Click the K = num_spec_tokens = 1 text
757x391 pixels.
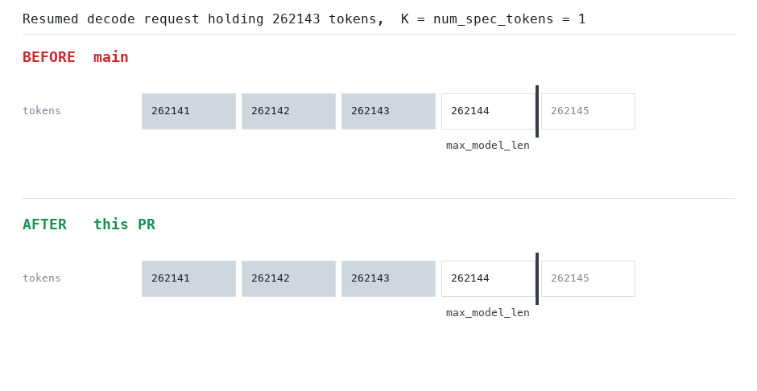(493, 19)
